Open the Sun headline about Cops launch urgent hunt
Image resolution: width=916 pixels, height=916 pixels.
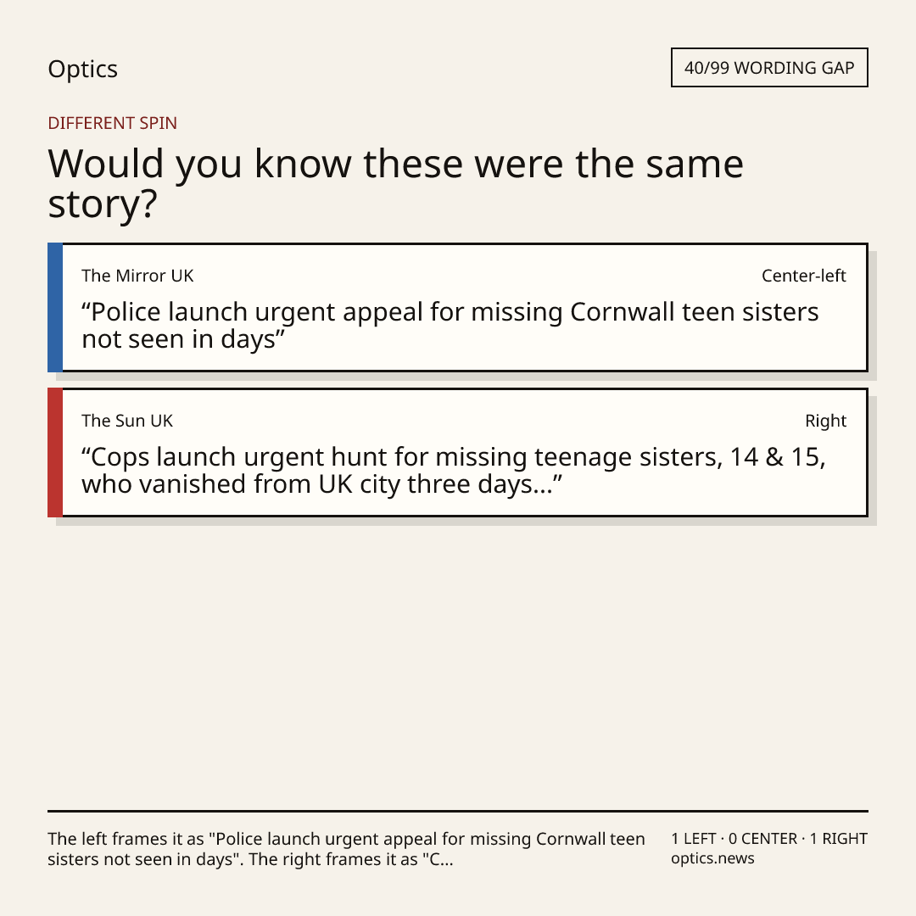click(x=453, y=470)
